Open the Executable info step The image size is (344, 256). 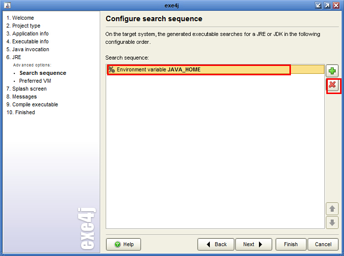point(27,41)
